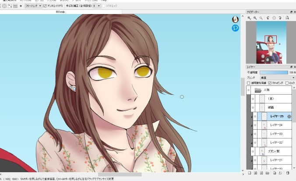Screen dimensions: 296x181
Task: Hide the ズボン・髪 layer
Action: pyautogui.click(x=253, y=151)
